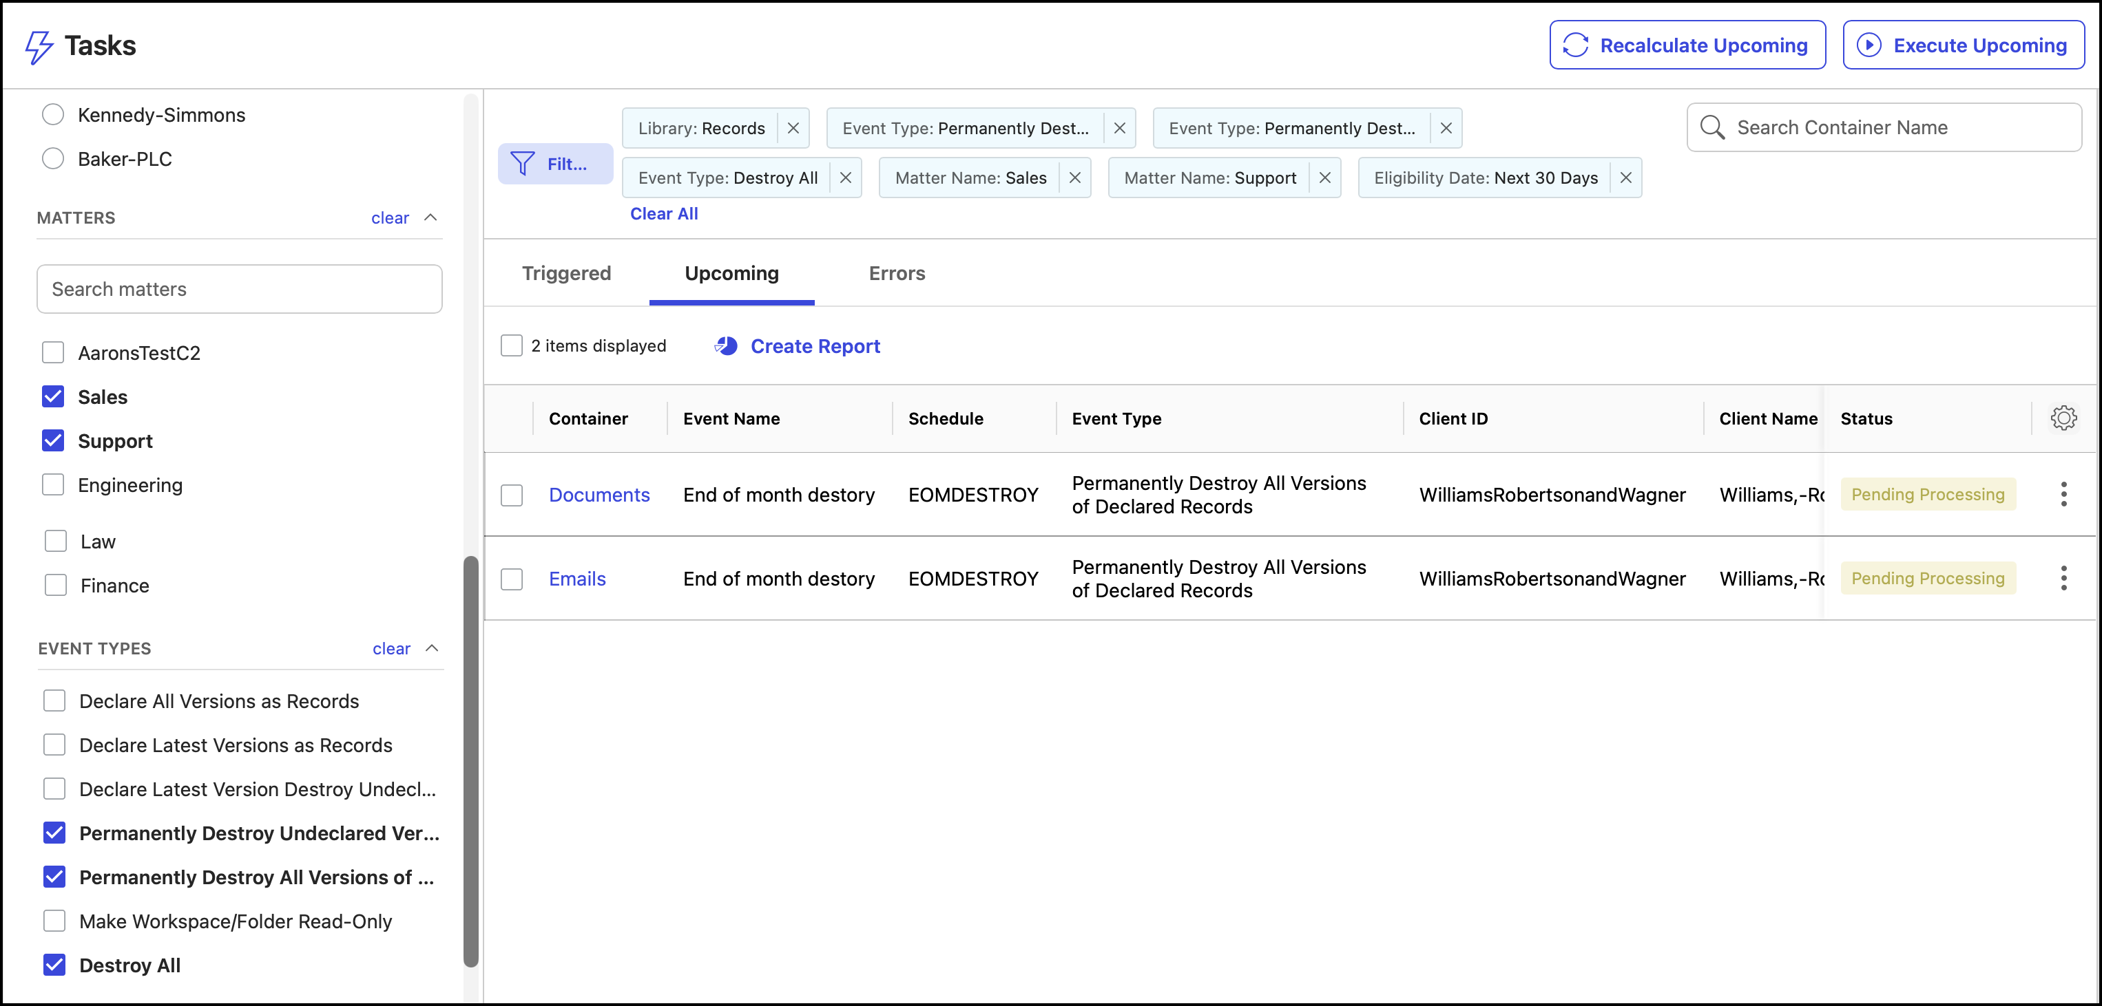Remove the Matter Name: Support filter chip
The width and height of the screenshot is (2102, 1006).
1325,178
